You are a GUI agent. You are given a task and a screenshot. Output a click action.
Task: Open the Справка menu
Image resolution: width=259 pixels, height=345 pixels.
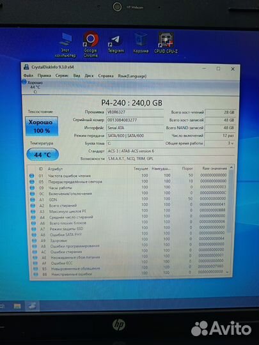pos(106,76)
